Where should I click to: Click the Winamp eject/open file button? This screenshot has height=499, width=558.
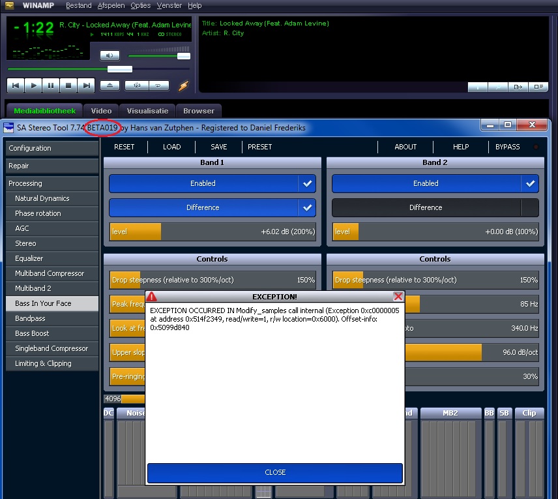[x=110, y=85]
